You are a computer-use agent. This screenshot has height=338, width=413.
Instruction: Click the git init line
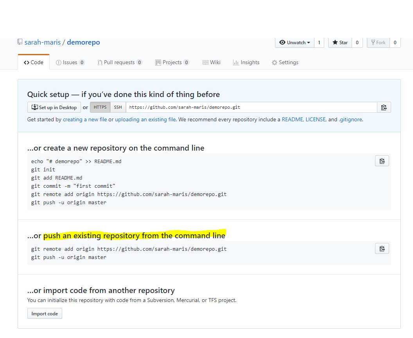pos(43,169)
